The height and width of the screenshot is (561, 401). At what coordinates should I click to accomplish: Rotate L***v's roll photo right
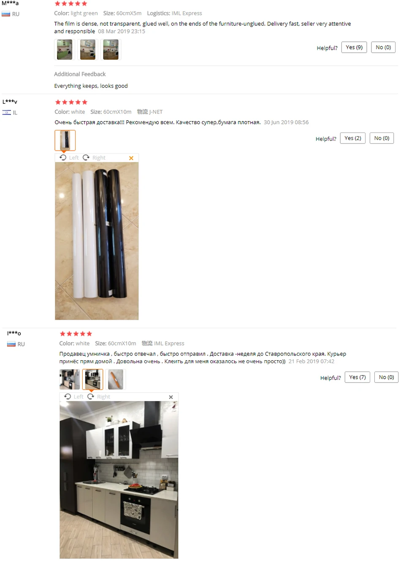(x=94, y=158)
